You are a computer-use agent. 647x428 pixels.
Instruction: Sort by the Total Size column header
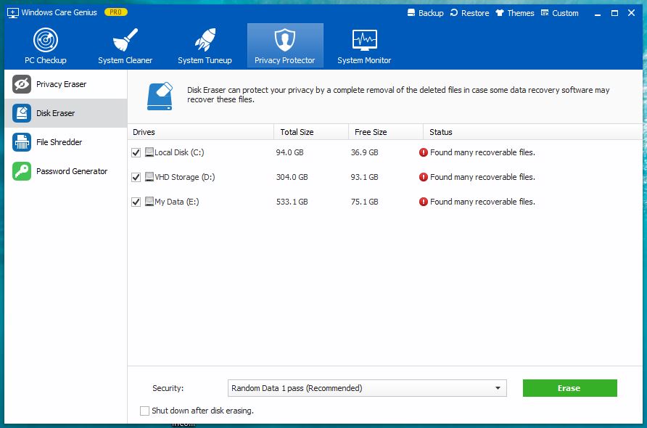311,132
